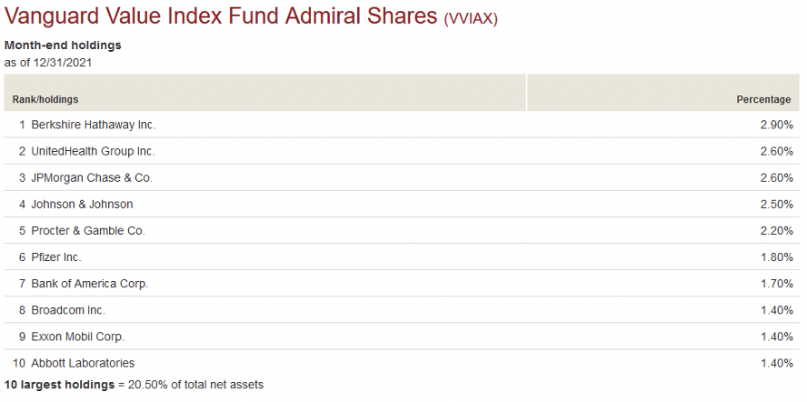
Task: Select Procter & Gamble Co. entry
Action: click(x=88, y=231)
